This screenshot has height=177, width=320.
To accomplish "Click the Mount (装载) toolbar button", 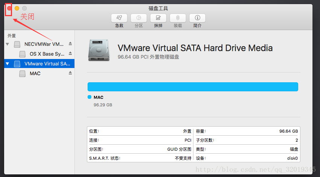I will (178, 18).
